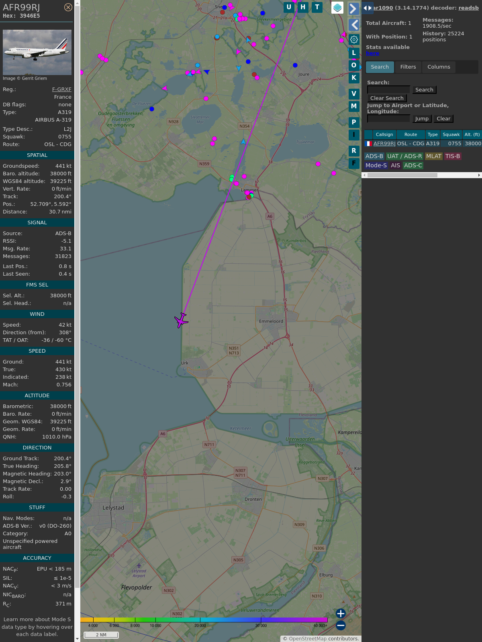The image size is (482, 642).
Task: Zoom in with the plus button
Action: pyautogui.click(x=341, y=614)
